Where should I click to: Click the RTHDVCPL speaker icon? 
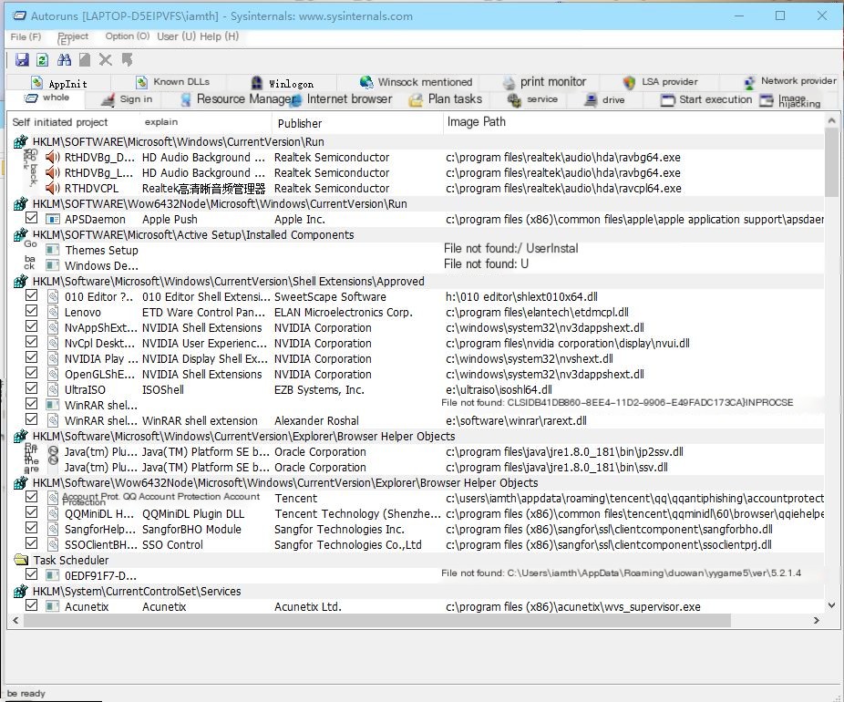tap(53, 189)
